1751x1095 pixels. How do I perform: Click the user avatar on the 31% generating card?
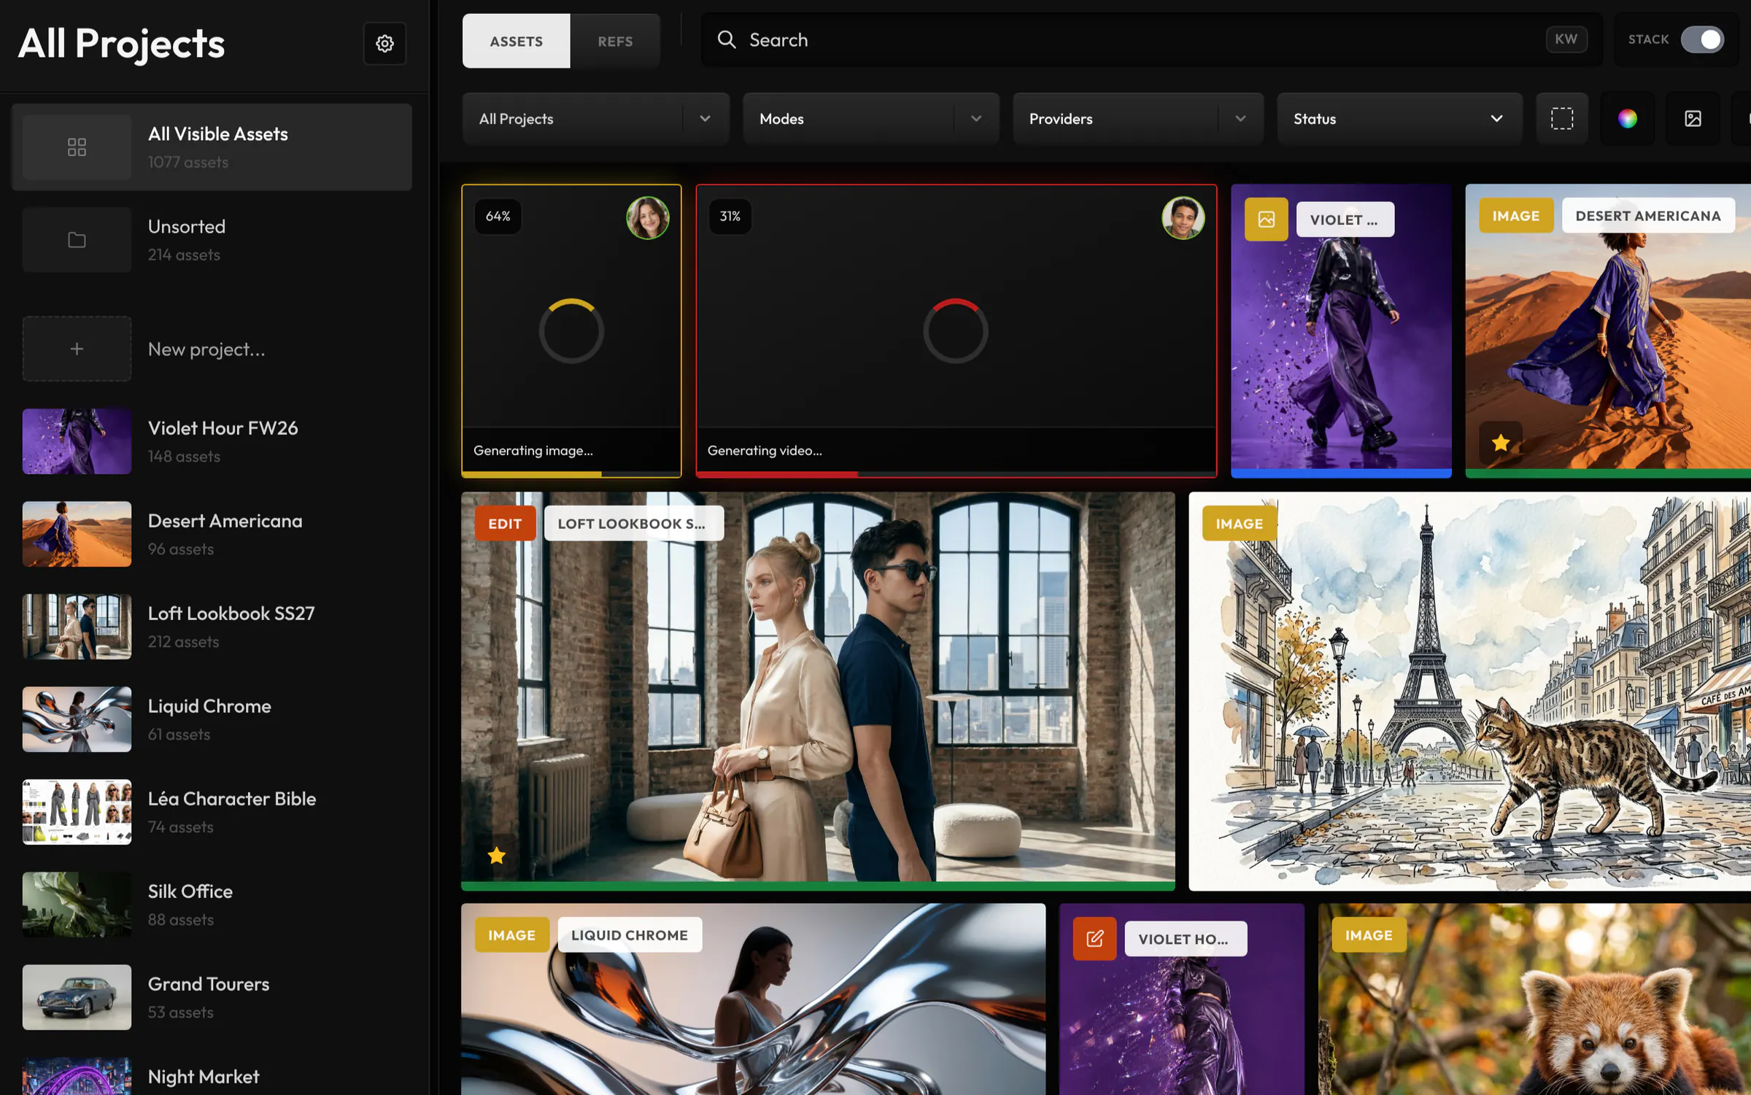(x=1183, y=217)
